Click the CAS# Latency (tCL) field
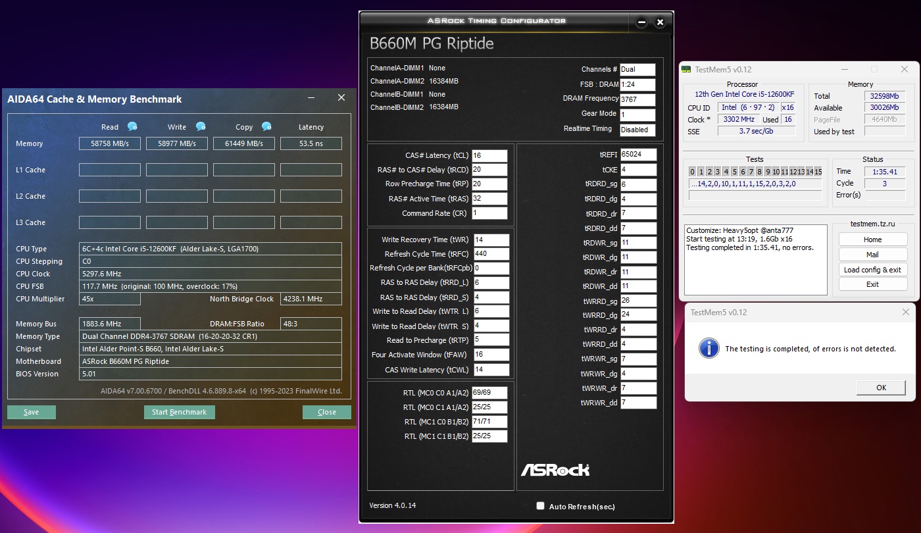 click(x=489, y=156)
